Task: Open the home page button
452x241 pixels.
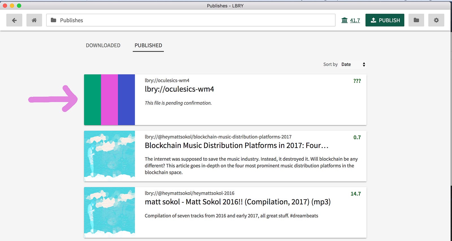Action: [34, 20]
